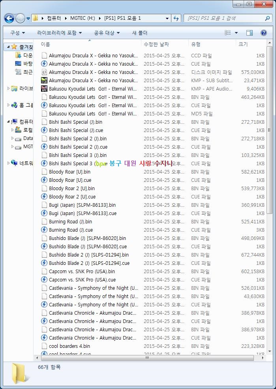
Task: Select the 즐겨찾기 star icon in navigation pane
Action: [x=14, y=47]
